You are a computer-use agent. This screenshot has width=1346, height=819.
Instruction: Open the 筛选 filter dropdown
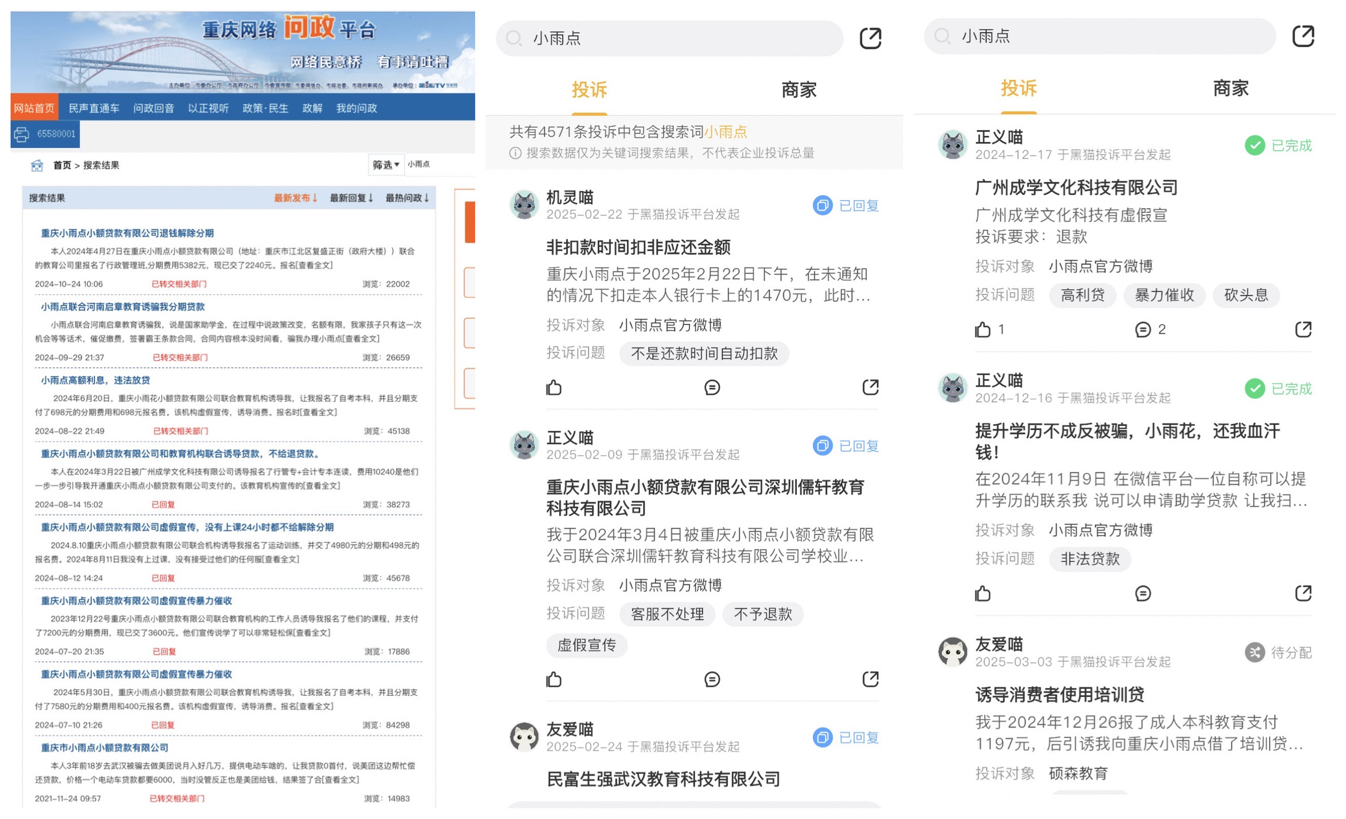pos(385,165)
